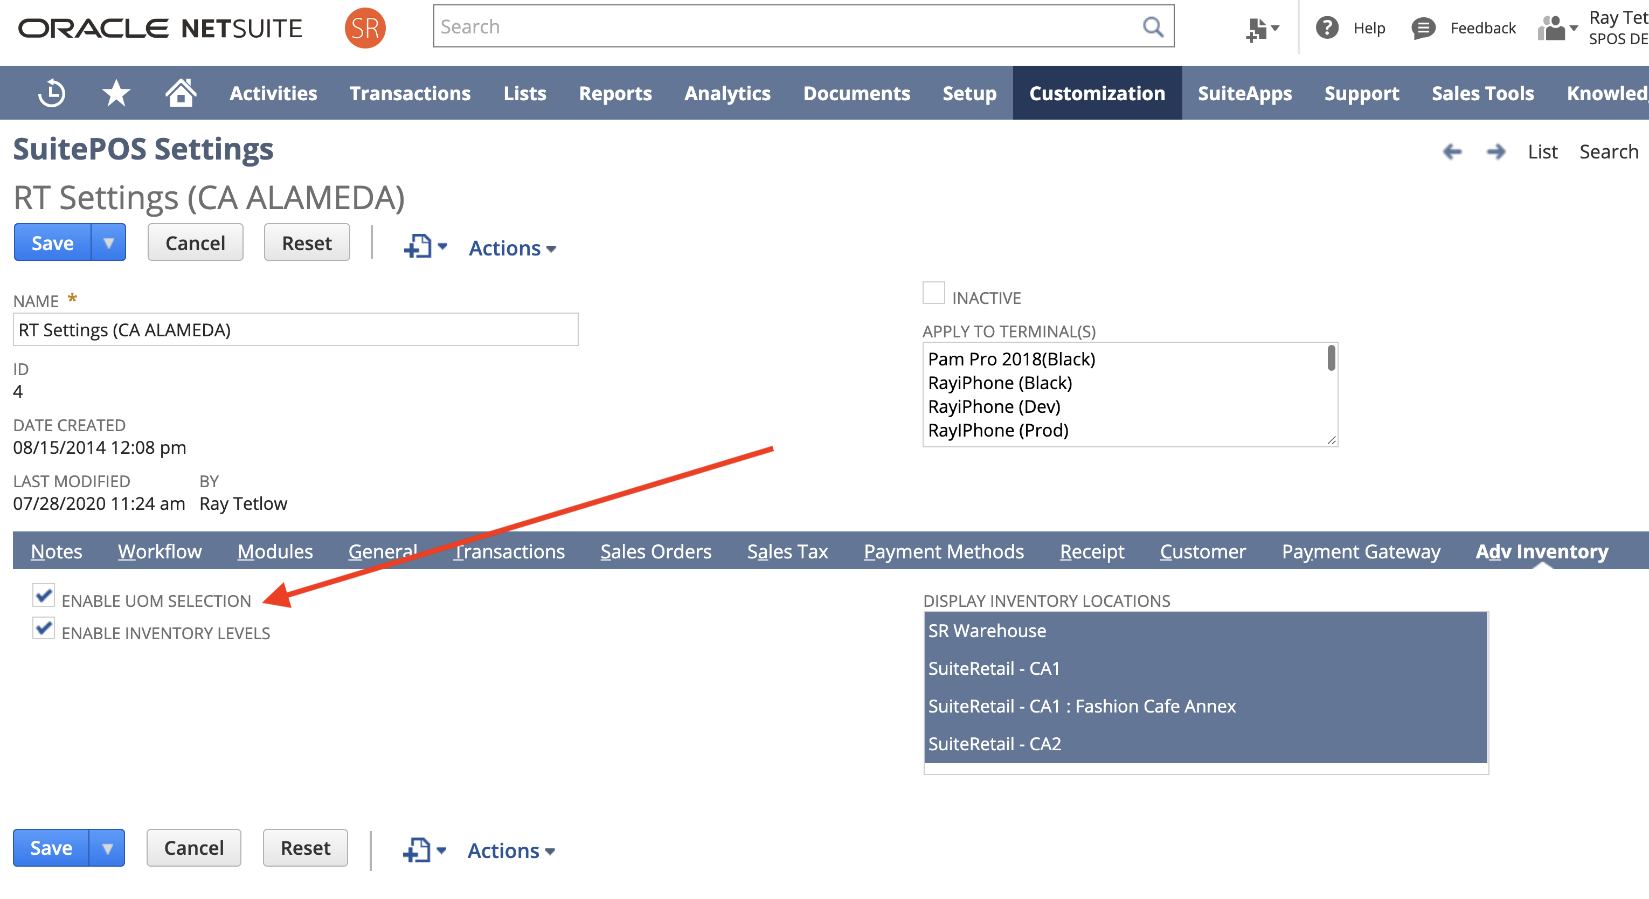Viewport: 1649px width, 899px height.
Task: Open the Recent Records history icon
Action: click(x=51, y=93)
